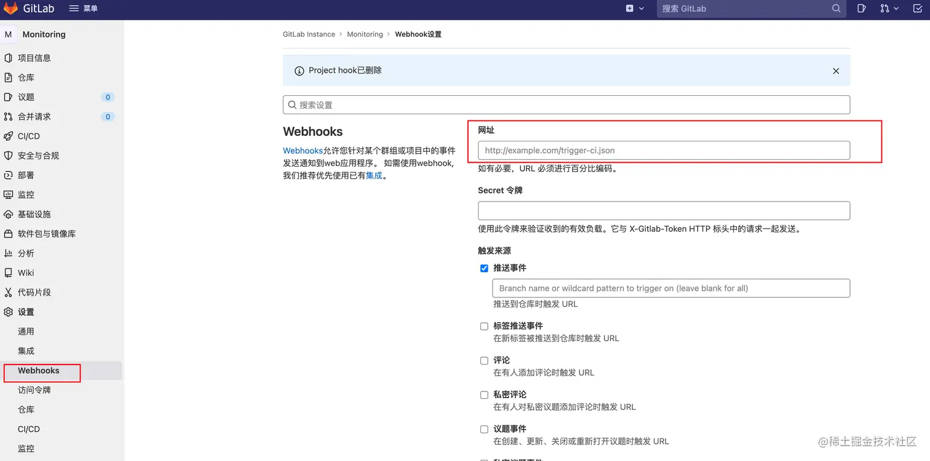Viewport: 930px width, 461px height.
Task: Focus the 搜索设置 search field
Action: [x=566, y=104]
